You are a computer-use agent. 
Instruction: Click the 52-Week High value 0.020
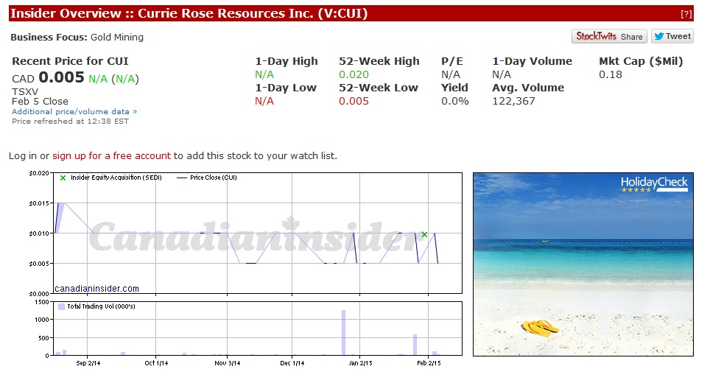[354, 74]
